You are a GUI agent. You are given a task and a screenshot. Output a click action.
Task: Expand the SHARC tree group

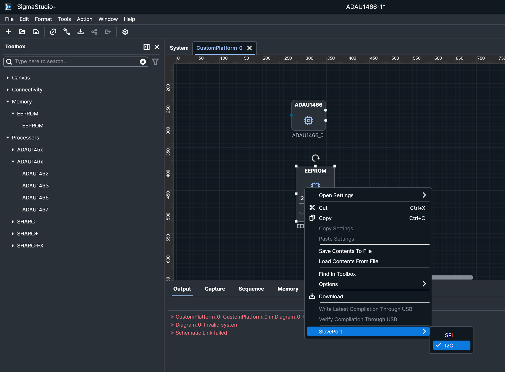[13, 222]
